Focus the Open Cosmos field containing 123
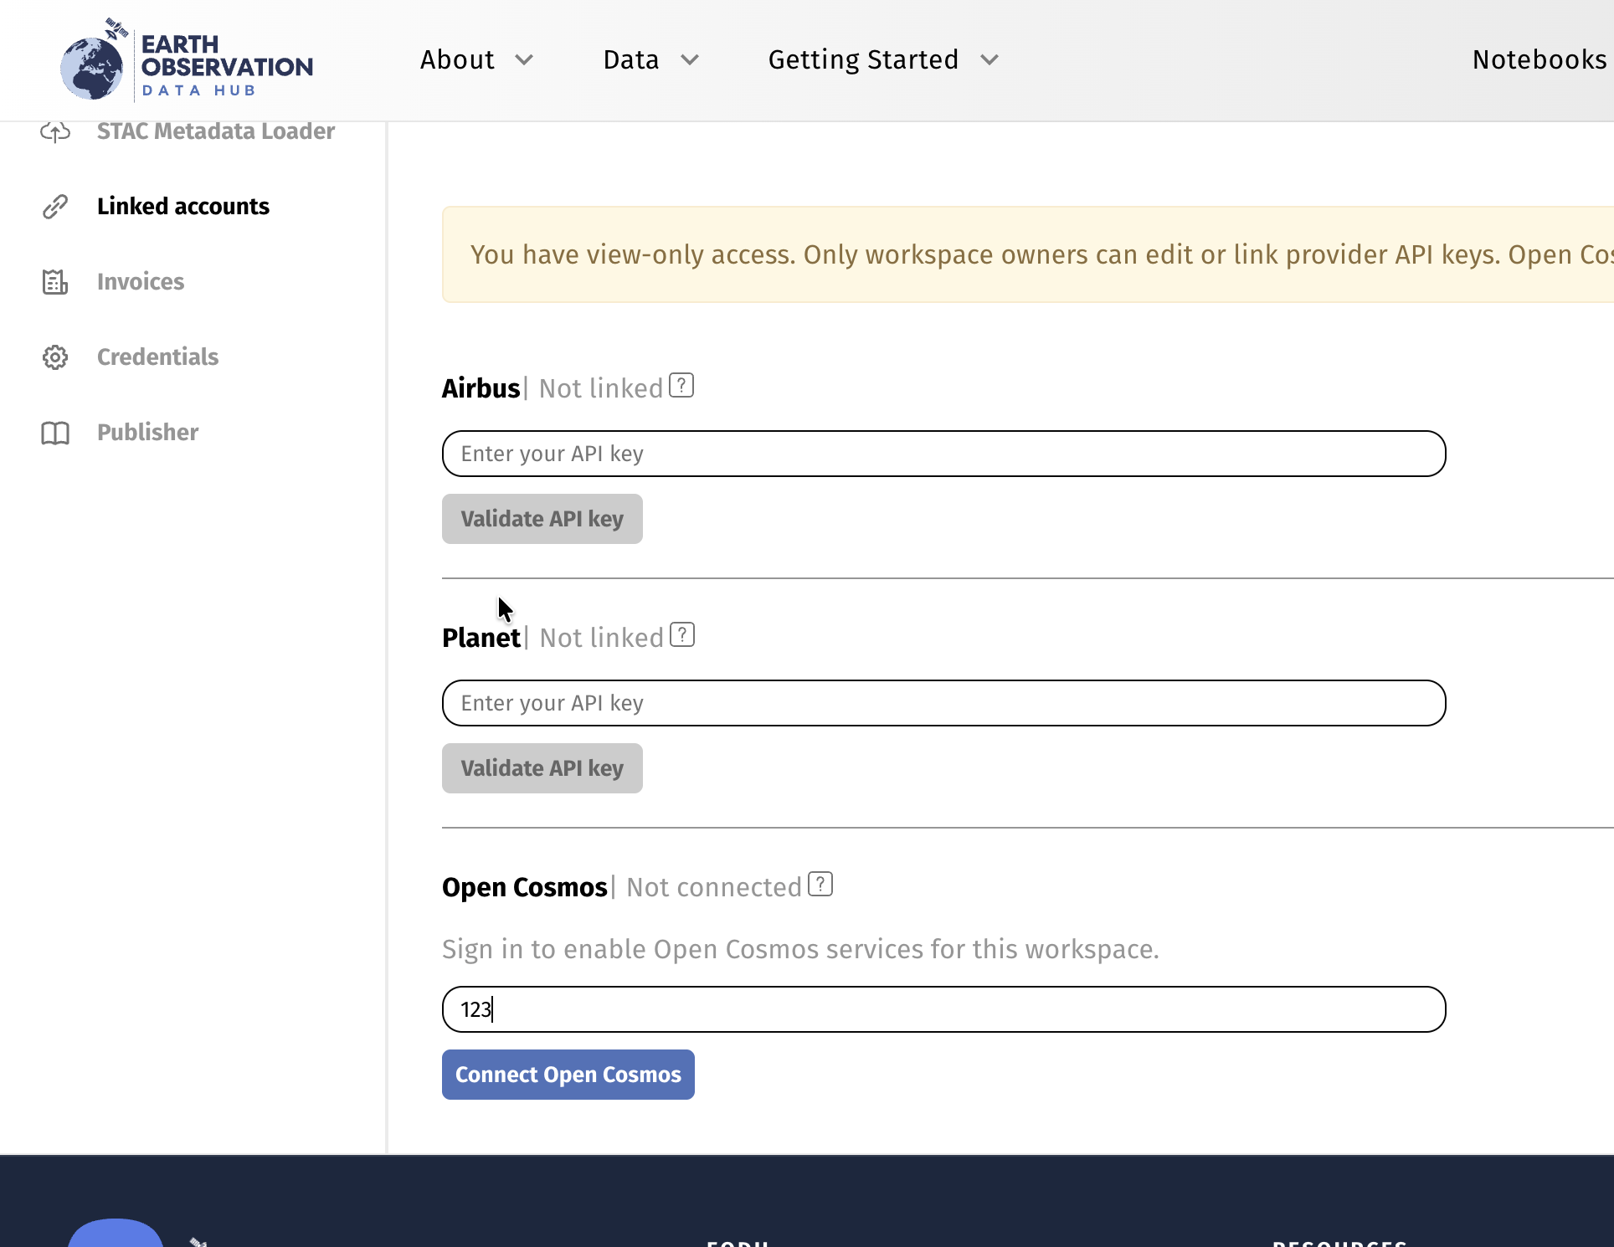 click(944, 1009)
